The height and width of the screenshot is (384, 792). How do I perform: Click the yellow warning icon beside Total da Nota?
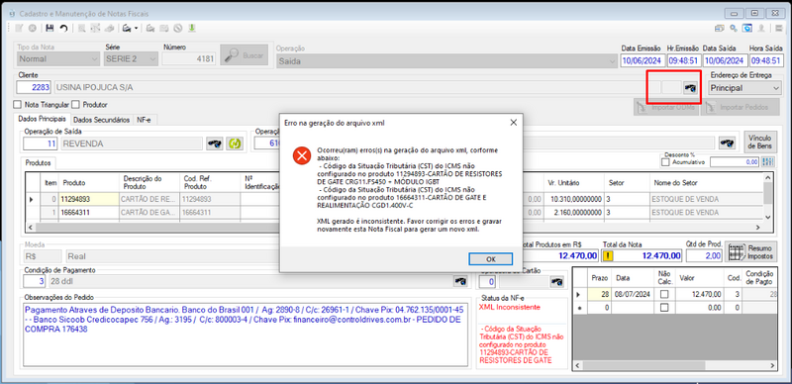point(608,255)
